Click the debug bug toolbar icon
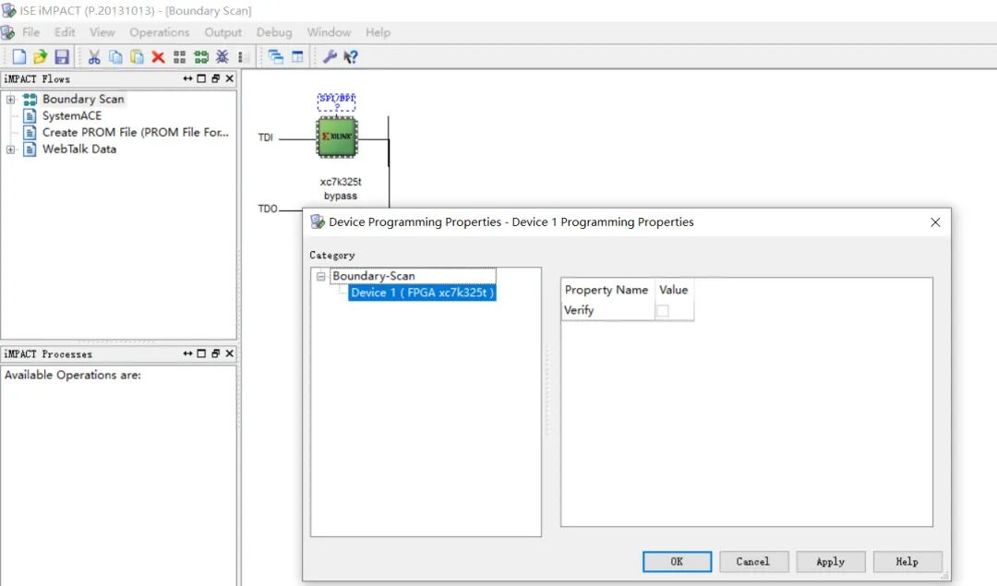Screen dimensions: 997x586 [x=222, y=56]
